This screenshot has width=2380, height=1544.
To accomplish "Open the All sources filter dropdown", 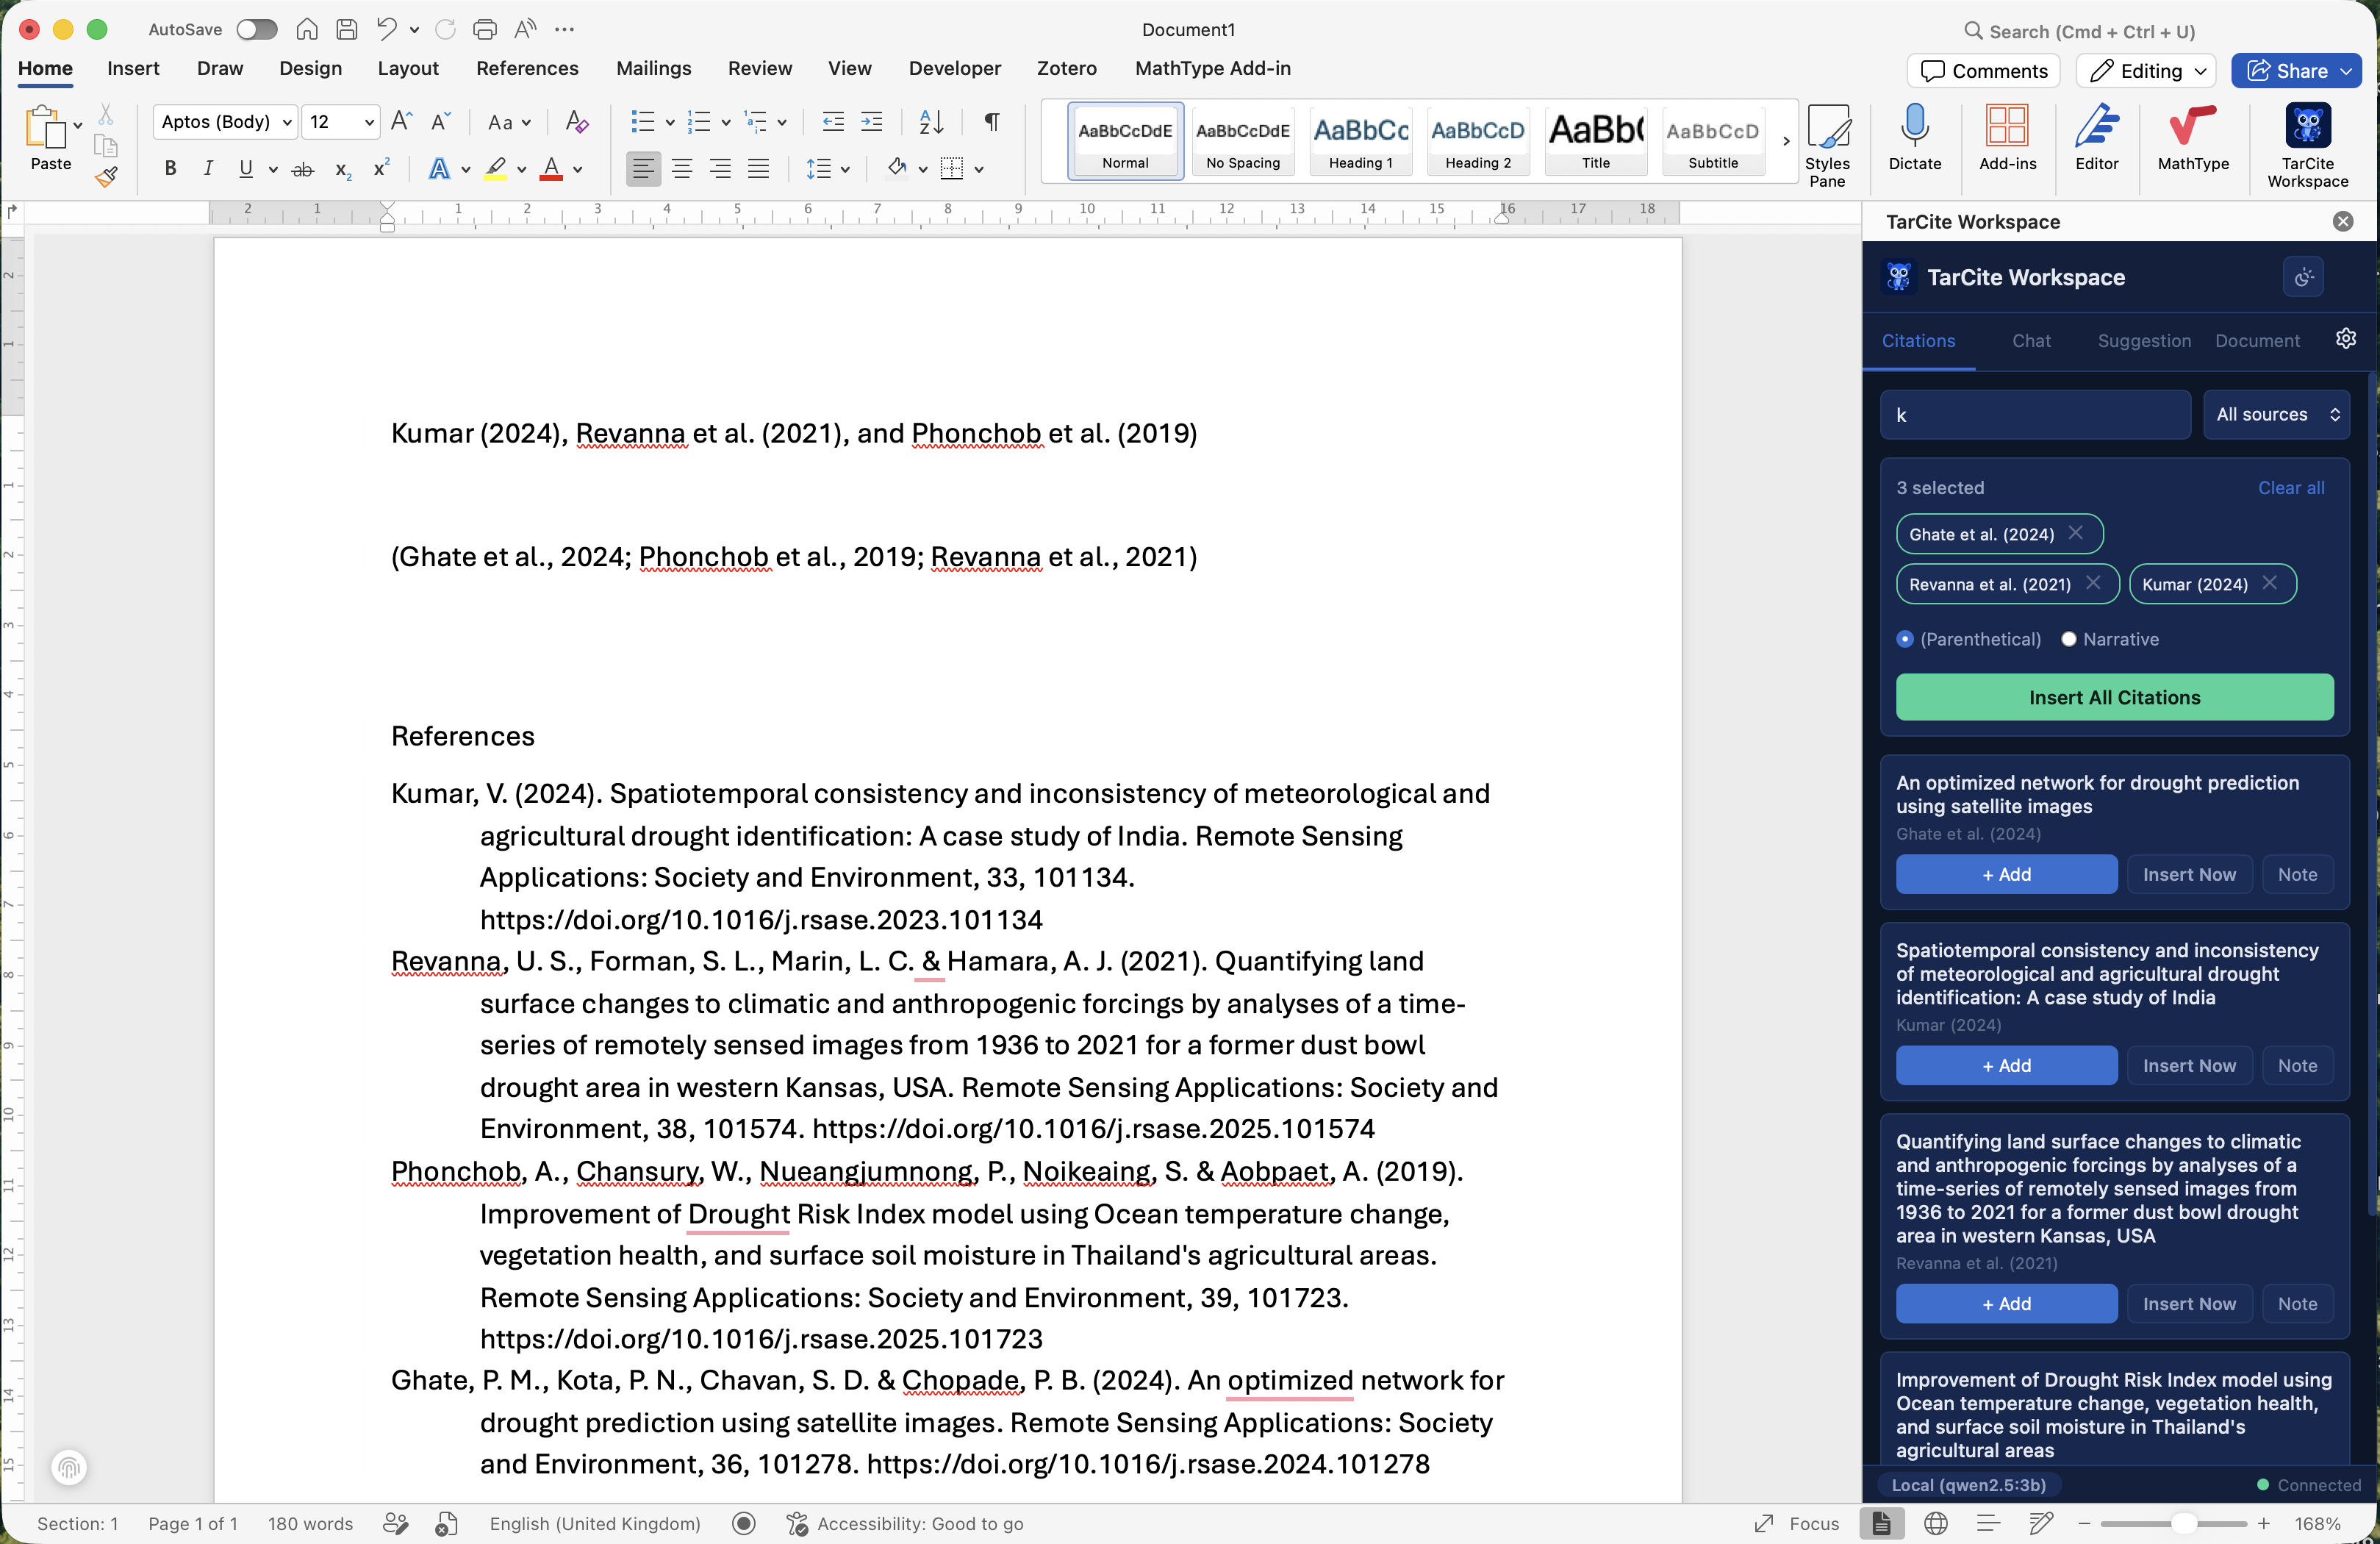I will pos(2276,414).
